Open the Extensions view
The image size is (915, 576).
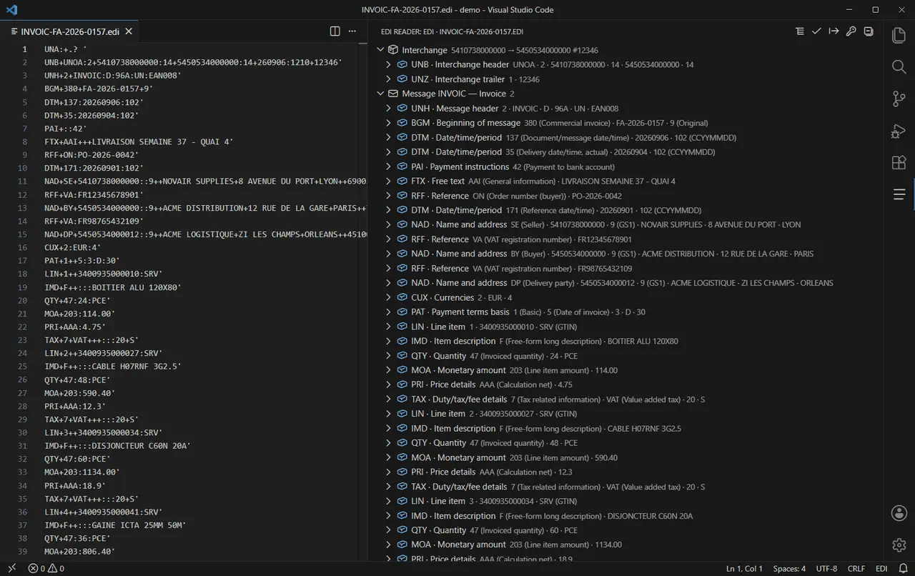[899, 162]
